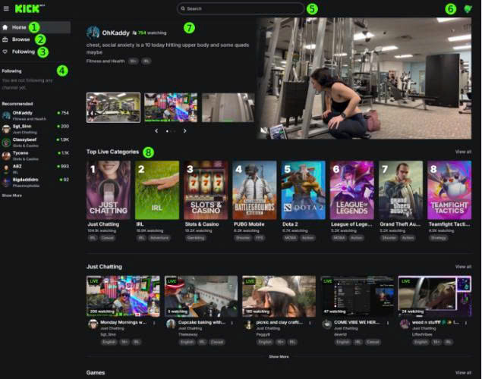This screenshot has width=482, height=379.
Task: Open the hamburger sidebar menu
Action: pos(6,8)
